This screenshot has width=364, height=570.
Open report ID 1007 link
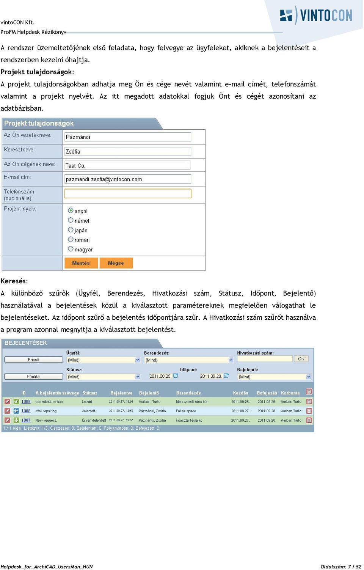click(26, 420)
